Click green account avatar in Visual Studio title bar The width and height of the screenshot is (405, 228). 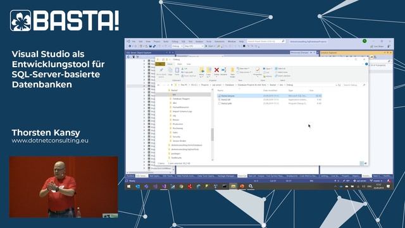point(364,41)
